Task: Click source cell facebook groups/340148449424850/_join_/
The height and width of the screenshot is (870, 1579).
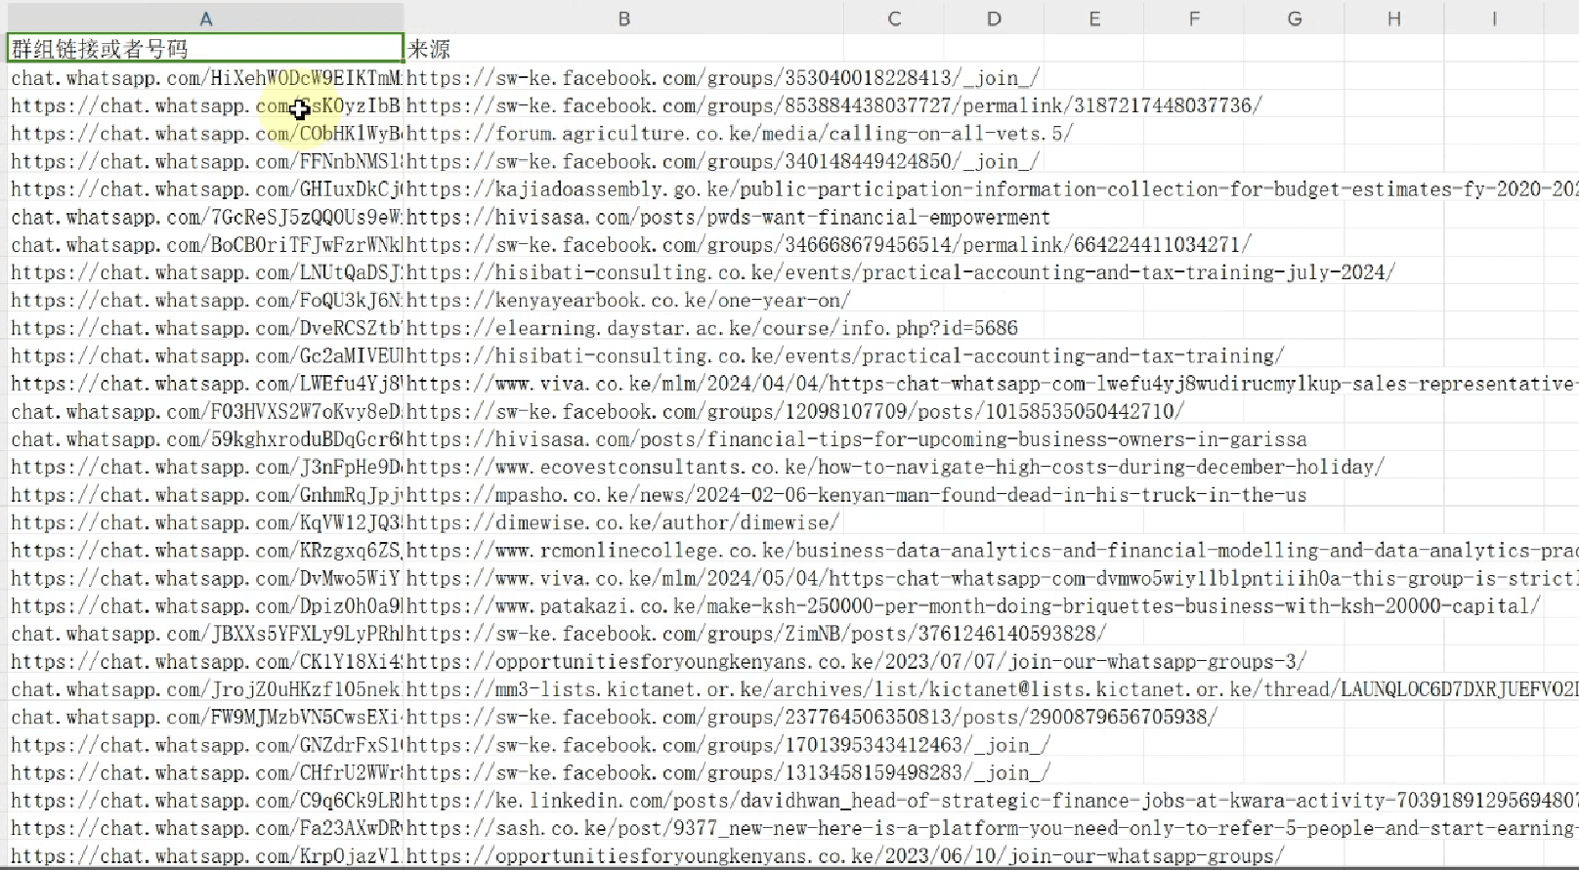Action: 623,161
